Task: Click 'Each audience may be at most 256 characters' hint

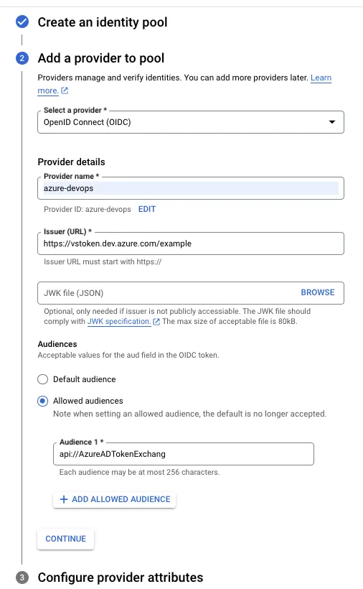Action: tap(139, 472)
